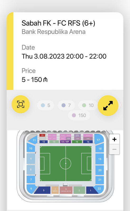Select green sector 15
Viewport: 130px width, 211px height.
point(77,142)
